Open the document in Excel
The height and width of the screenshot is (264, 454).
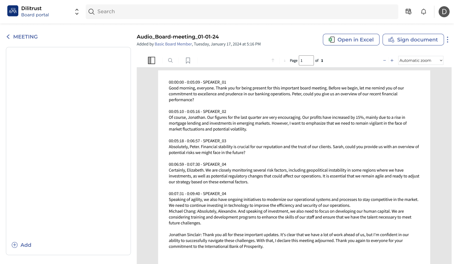[x=351, y=40]
